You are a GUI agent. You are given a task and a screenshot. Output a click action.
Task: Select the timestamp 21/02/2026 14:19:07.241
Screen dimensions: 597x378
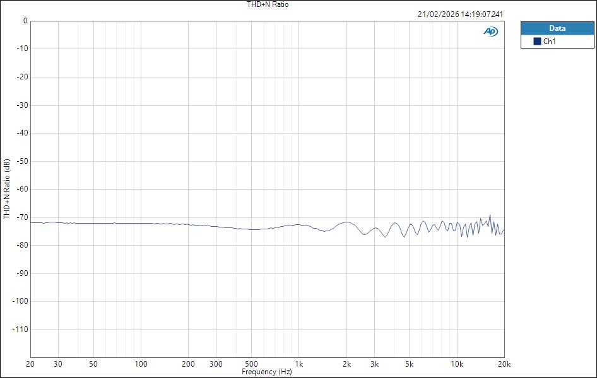coord(462,13)
